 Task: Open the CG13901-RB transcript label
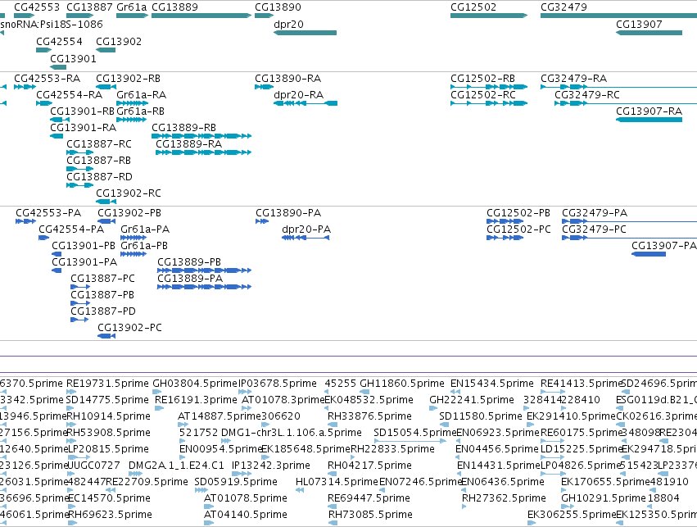coord(82,111)
